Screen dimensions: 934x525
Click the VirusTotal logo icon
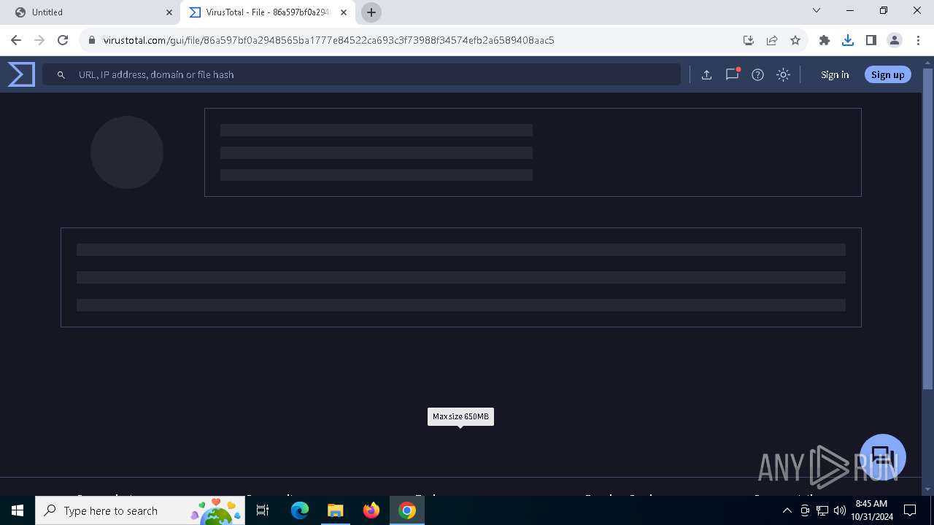click(x=21, y=74)
